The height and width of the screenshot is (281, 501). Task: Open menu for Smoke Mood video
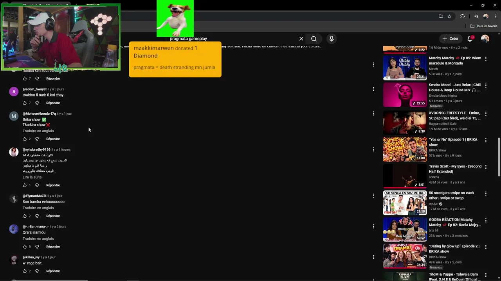(486, 85)
